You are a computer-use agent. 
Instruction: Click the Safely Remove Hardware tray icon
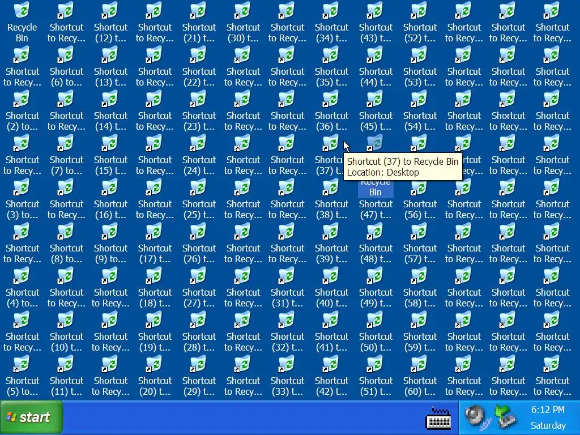pyautogui.click(x=505, y=417)
